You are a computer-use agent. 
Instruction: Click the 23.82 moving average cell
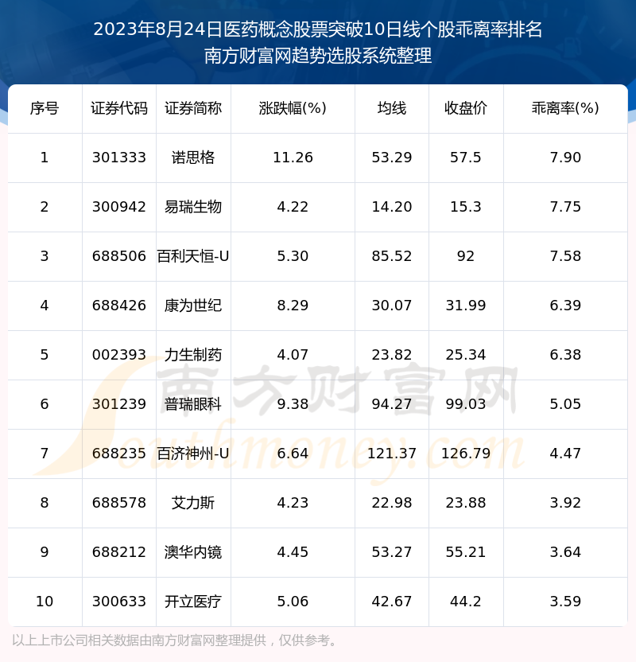point(392,355)
